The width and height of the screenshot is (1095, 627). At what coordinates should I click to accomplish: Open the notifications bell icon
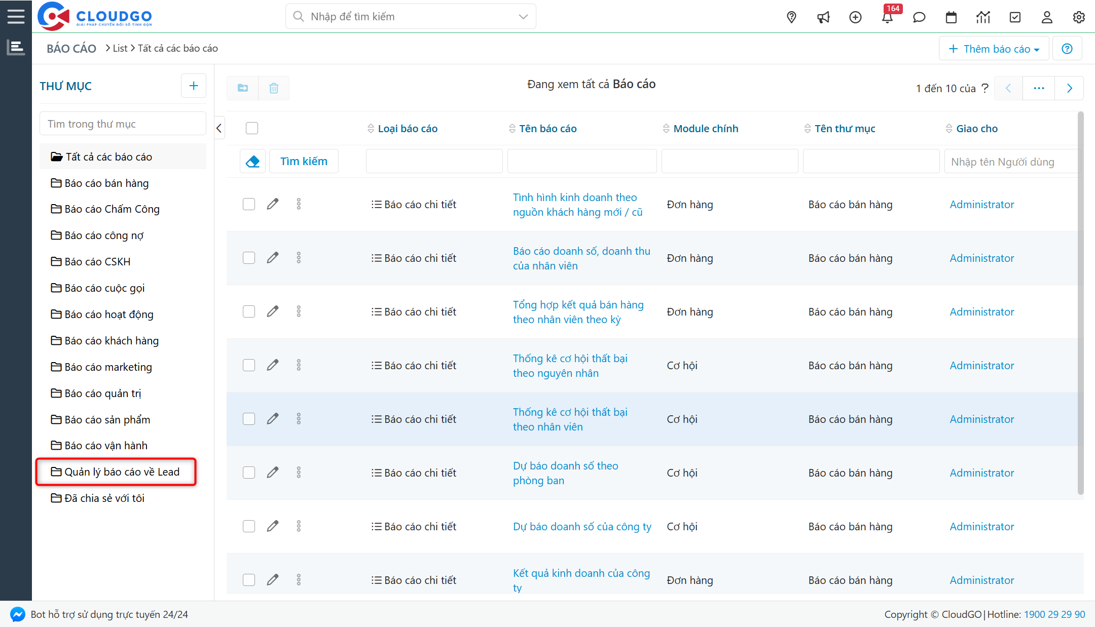pos(887,18)
